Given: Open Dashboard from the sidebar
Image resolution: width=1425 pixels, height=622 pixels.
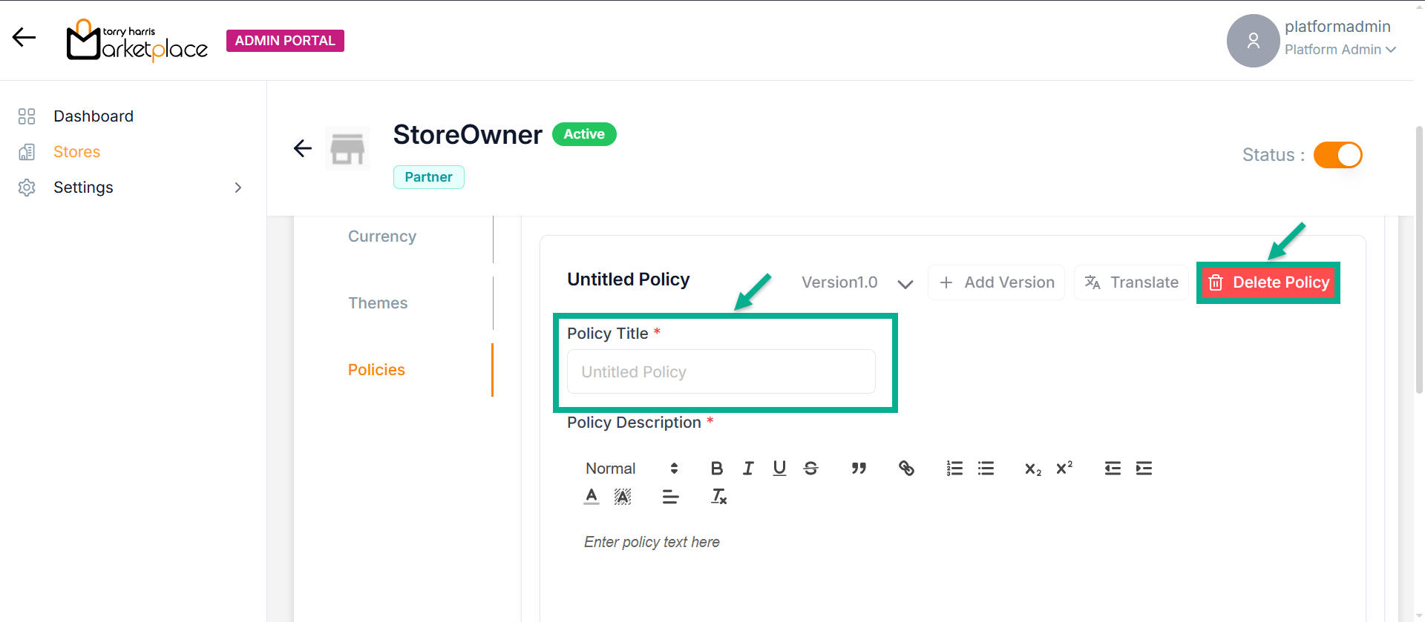Looking at the screenshot, I should click(x=94, y=116).
